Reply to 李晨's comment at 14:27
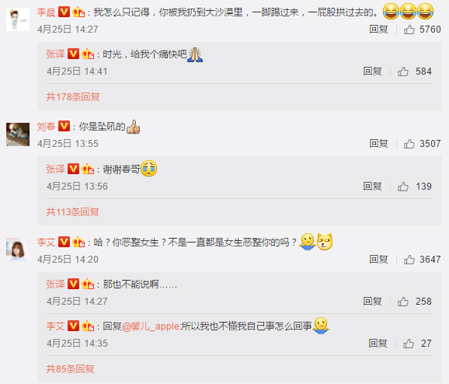 (378, 30)
